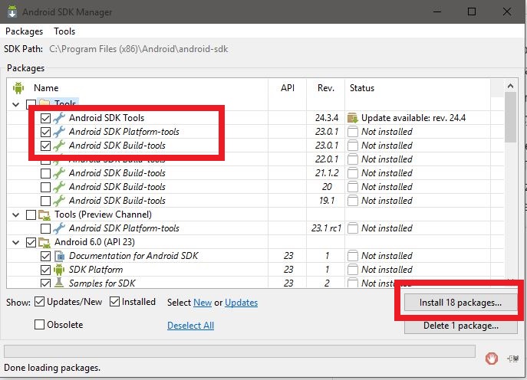527x380 pixels.
Task: Click the red stop hand icon
Action: tap(492, 359)
